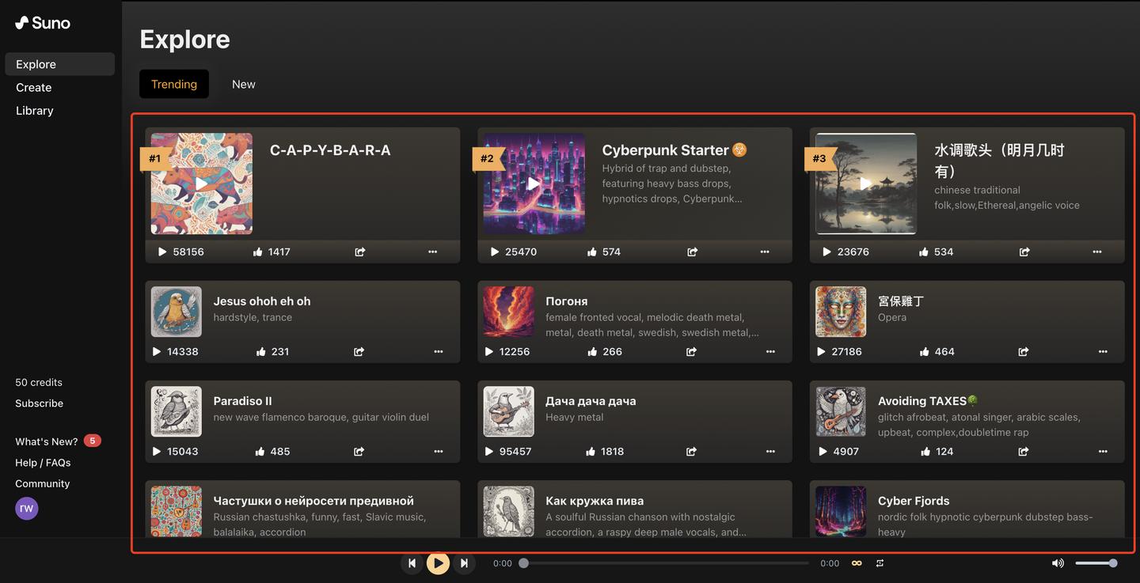Share the 宮保雞丁 Opera track
The height and width of the screenshot is (583, 1140).
[x=1024, y=351]
